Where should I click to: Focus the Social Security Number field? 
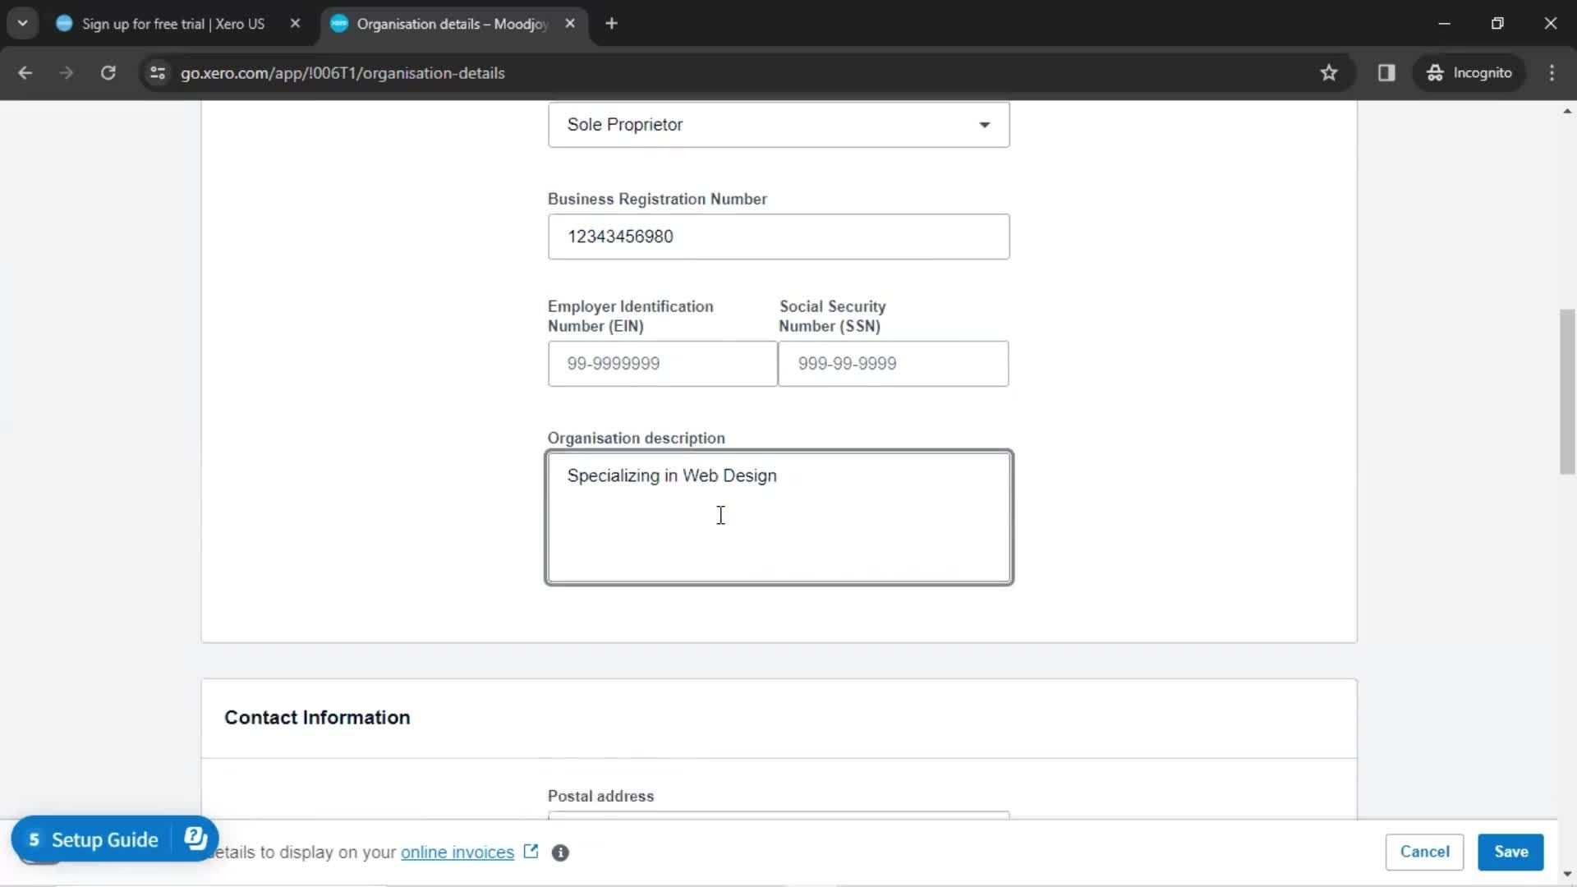[893, 364]
